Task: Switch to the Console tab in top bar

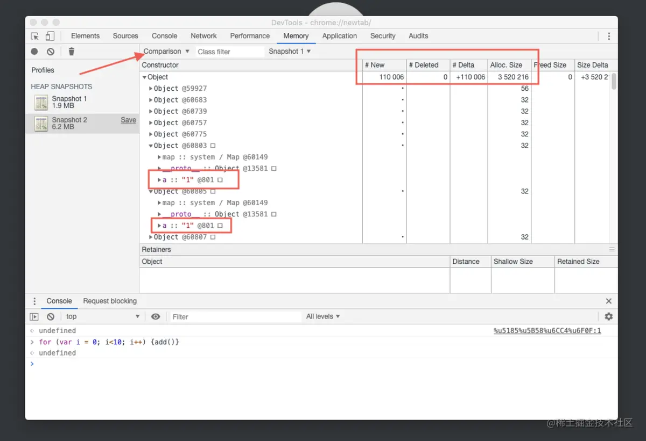Action: pos(164,36)
